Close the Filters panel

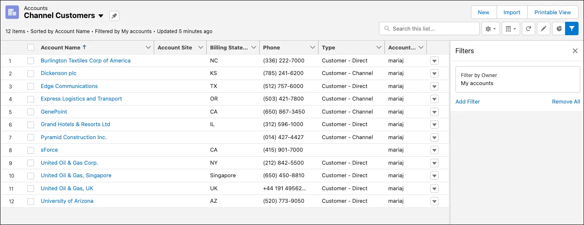[x=575, y=51]
